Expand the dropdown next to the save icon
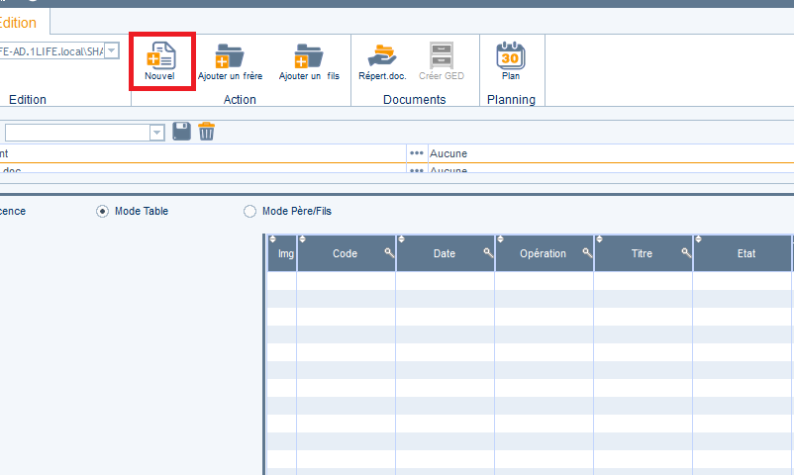The image size is (794, 475). coord(156,133)
